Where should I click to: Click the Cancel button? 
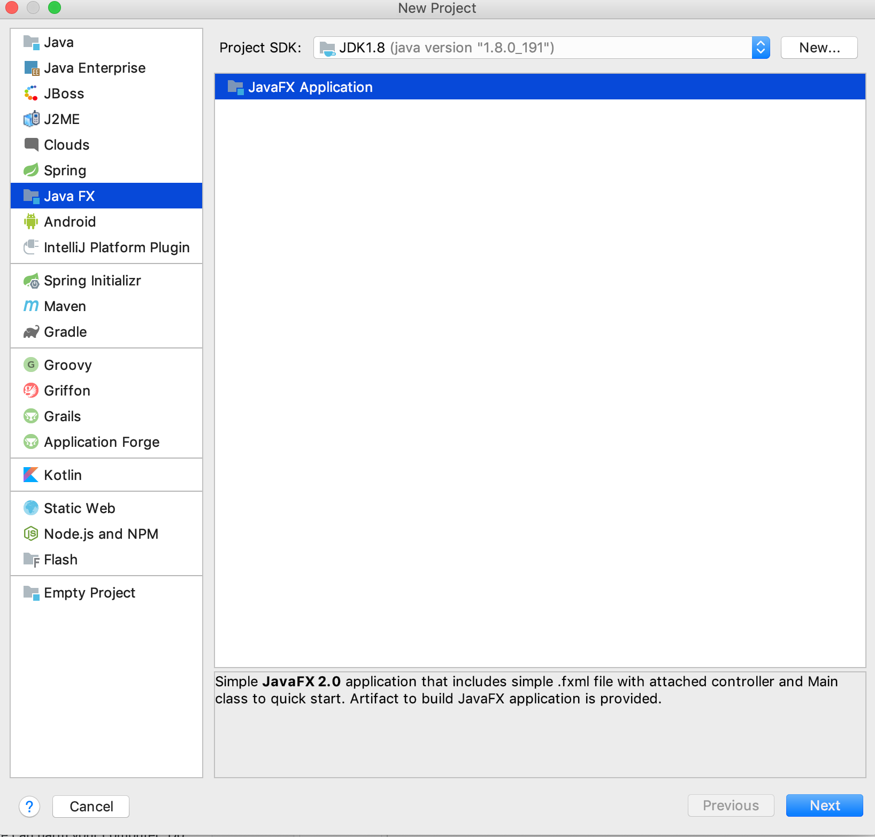[91, 806]
